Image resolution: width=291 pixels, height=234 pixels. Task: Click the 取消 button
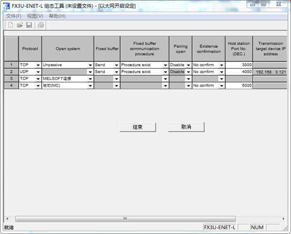186,127
